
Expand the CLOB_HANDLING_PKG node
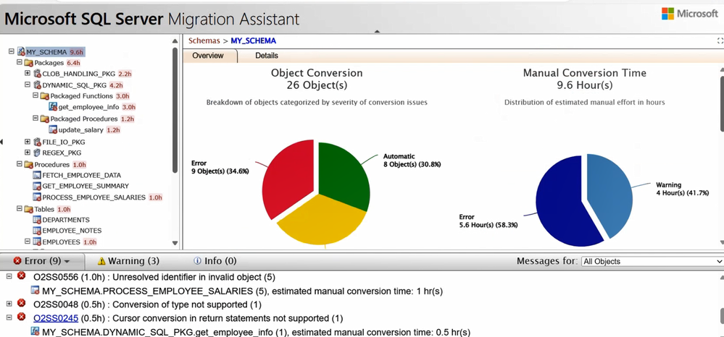(x=28, y=73)
